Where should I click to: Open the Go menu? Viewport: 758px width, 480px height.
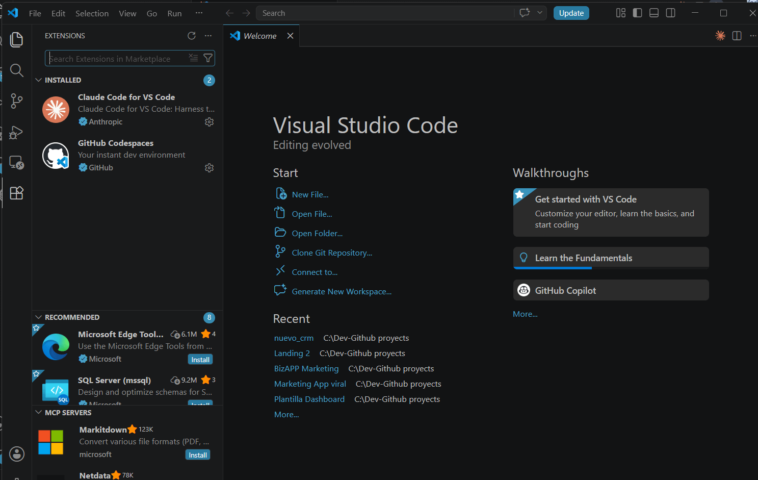(x=152, y=13)
